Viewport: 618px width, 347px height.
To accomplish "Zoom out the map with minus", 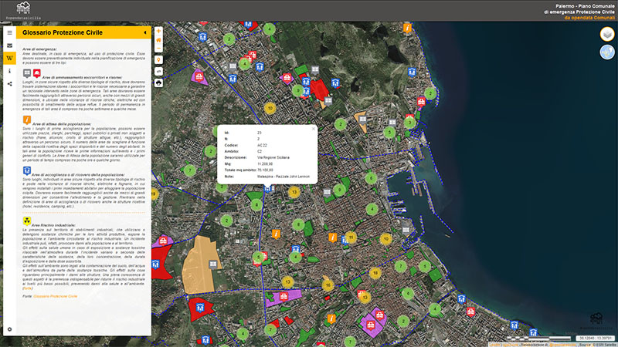I will (x=158, y=49).
